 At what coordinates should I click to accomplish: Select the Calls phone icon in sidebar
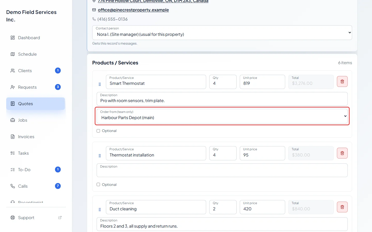click(x=13, y=186)
